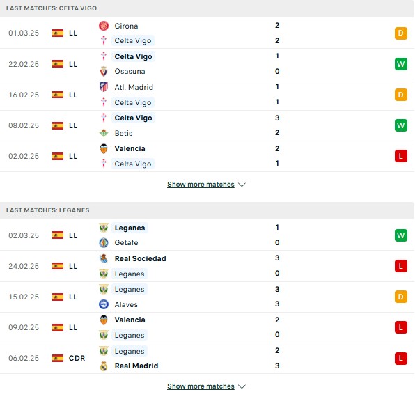Viewport: 415px width, 399px height.
Task: Click the Girona club crest icon
Action: 104,26
